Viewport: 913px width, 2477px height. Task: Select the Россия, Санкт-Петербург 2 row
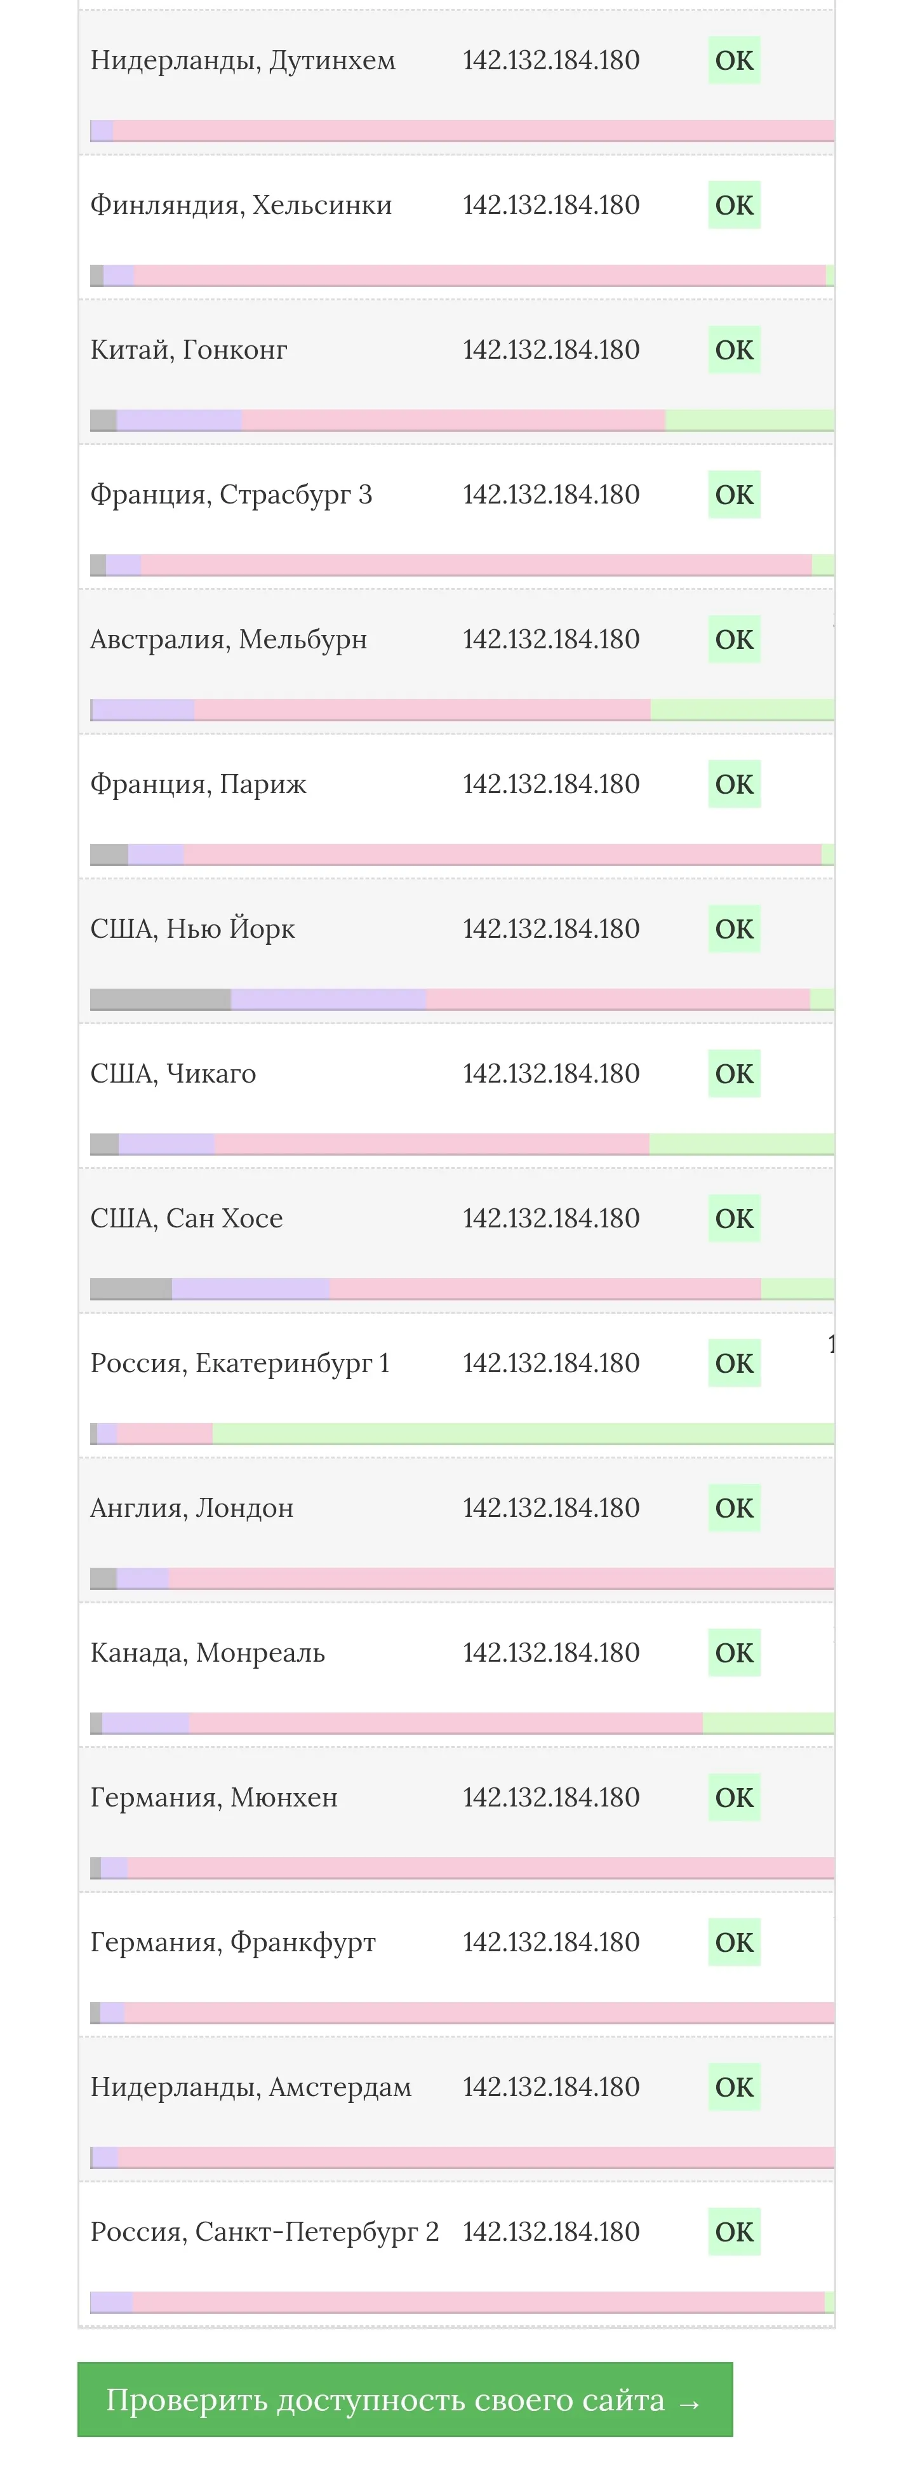tap(456, 2255)
